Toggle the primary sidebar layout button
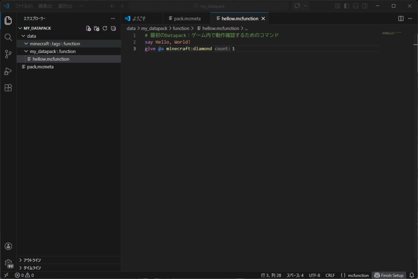The image size is (418, 279). (347, 6)
